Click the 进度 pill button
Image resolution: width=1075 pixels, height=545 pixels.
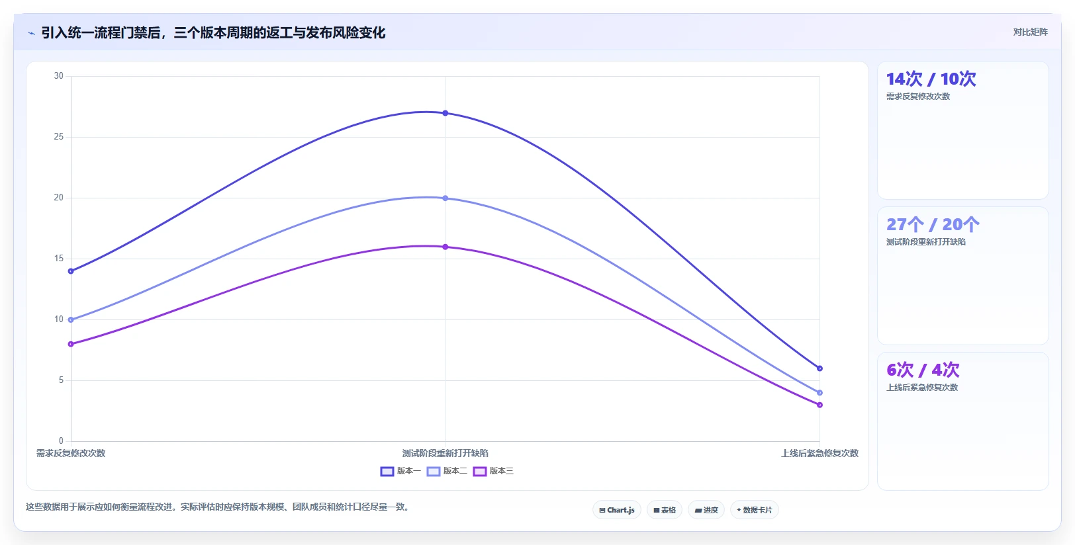[x=706, y=510]
